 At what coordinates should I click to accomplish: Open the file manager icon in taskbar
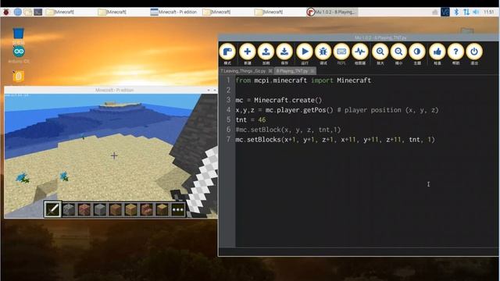pos(28,12)
